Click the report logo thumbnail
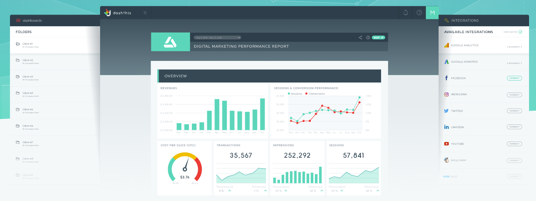Image resolution: width=536 pixels, height=201 pixels. tap(171, 42)
